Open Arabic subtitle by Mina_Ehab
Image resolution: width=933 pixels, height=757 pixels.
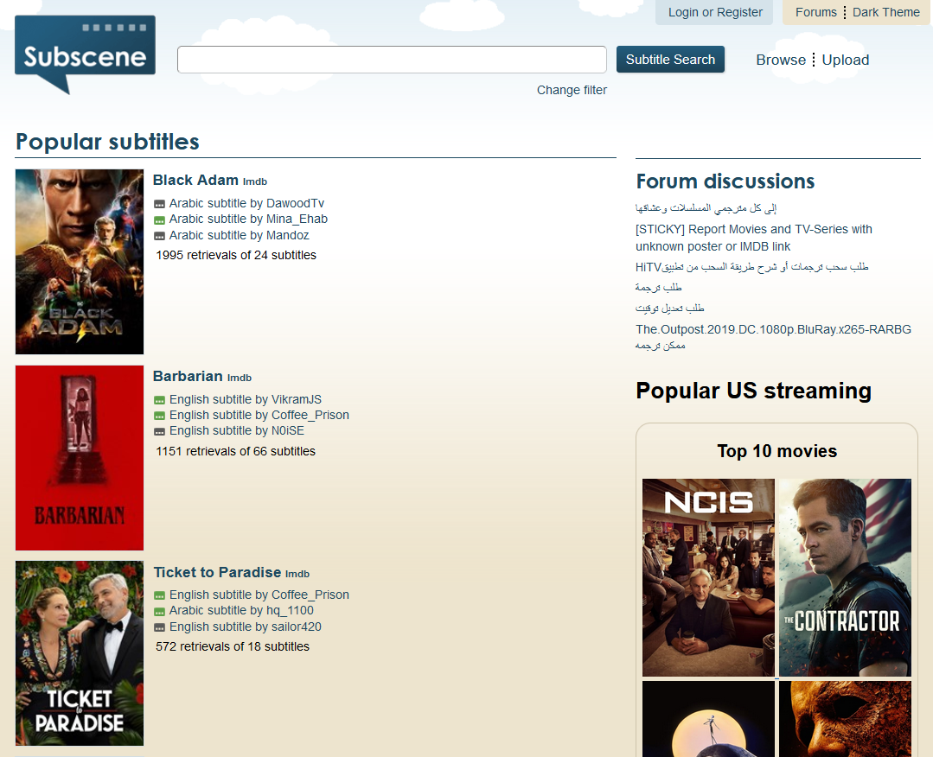[x=249, y=219]
